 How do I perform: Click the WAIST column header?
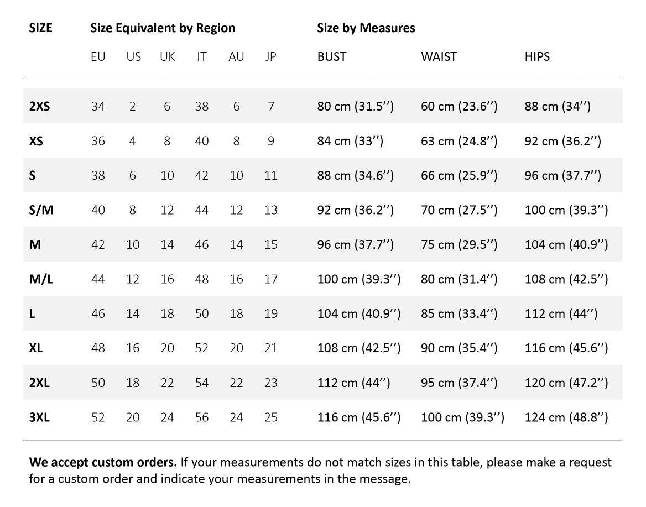click(x=439, y=56)
